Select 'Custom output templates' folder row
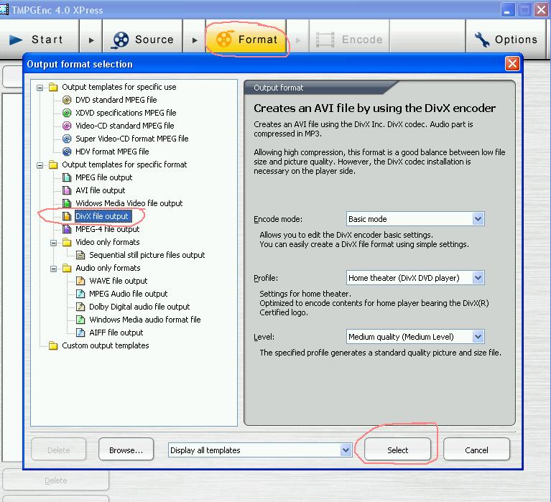551x502 pixels. click(106, 345)
